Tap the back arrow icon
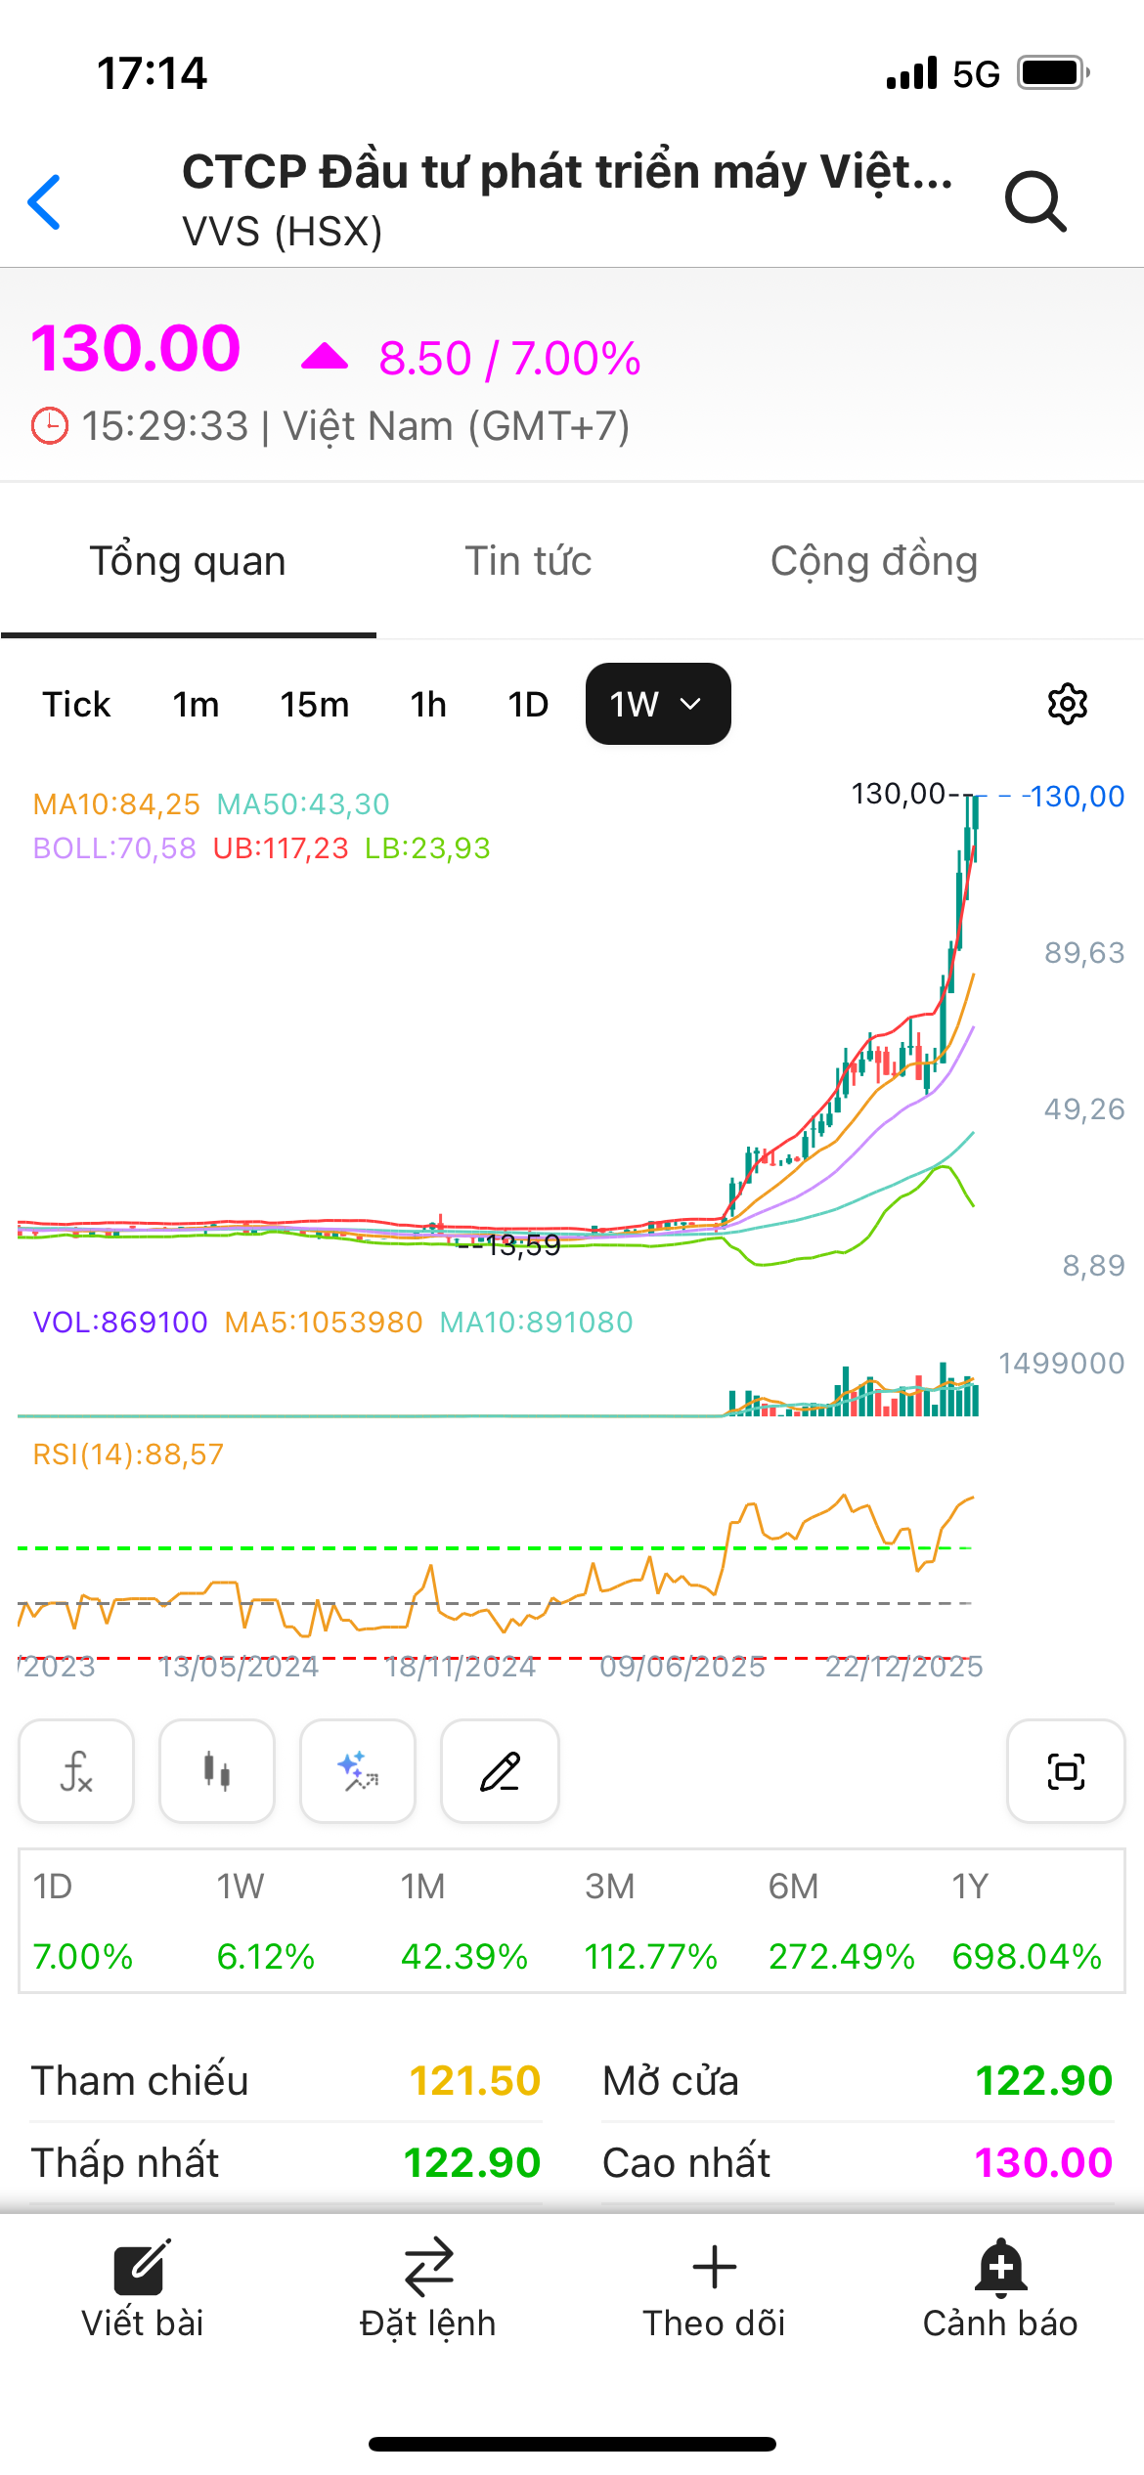The width and height of the screenshot is (1144, 2475). coord(45,202)
